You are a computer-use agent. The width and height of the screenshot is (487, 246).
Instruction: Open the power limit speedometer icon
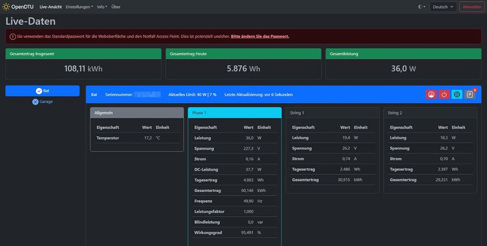click(431, 94)
